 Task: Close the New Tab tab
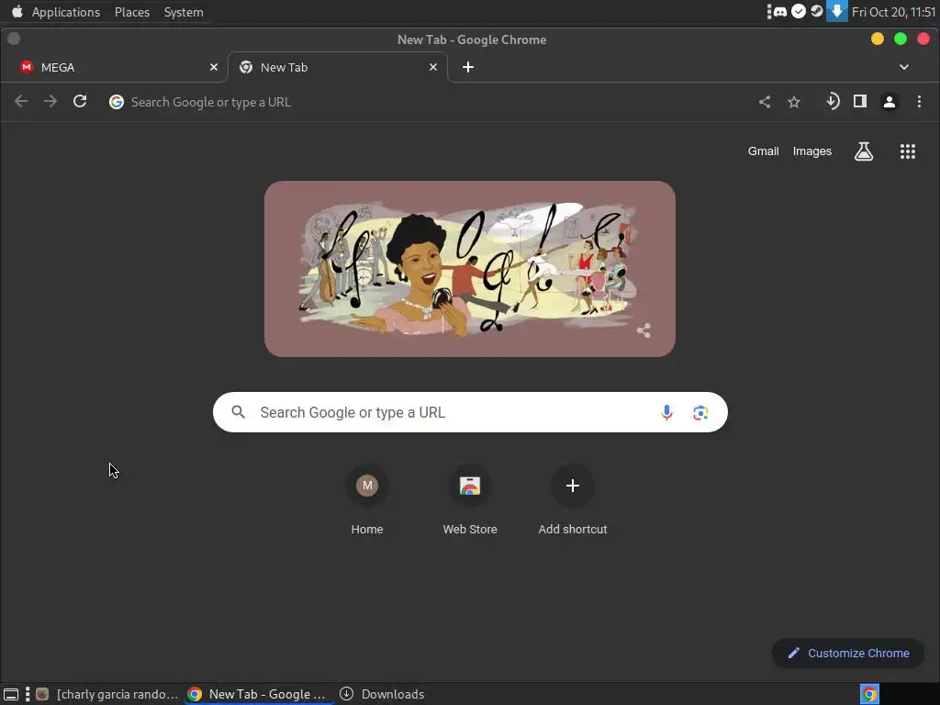(x=433, y=67)
